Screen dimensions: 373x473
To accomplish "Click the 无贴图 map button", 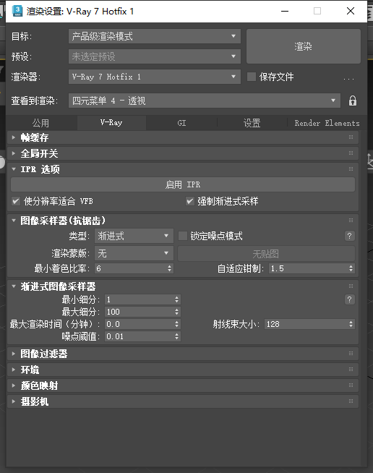I will pos(266,253).
